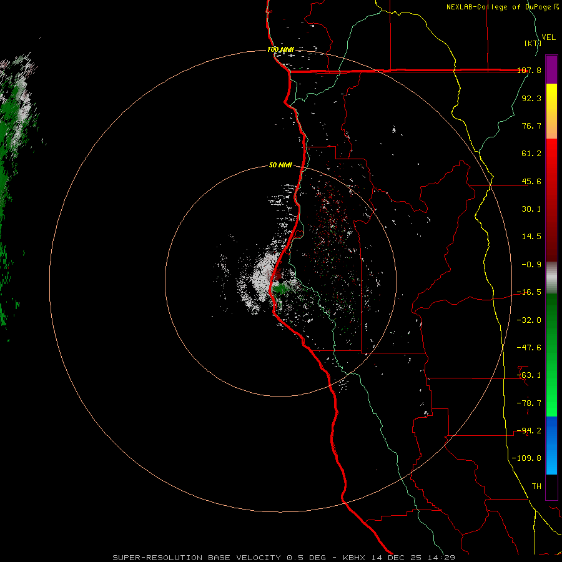Click the 107.8 scale value
This screenshot has width=562, height=562.
point(529,70)
